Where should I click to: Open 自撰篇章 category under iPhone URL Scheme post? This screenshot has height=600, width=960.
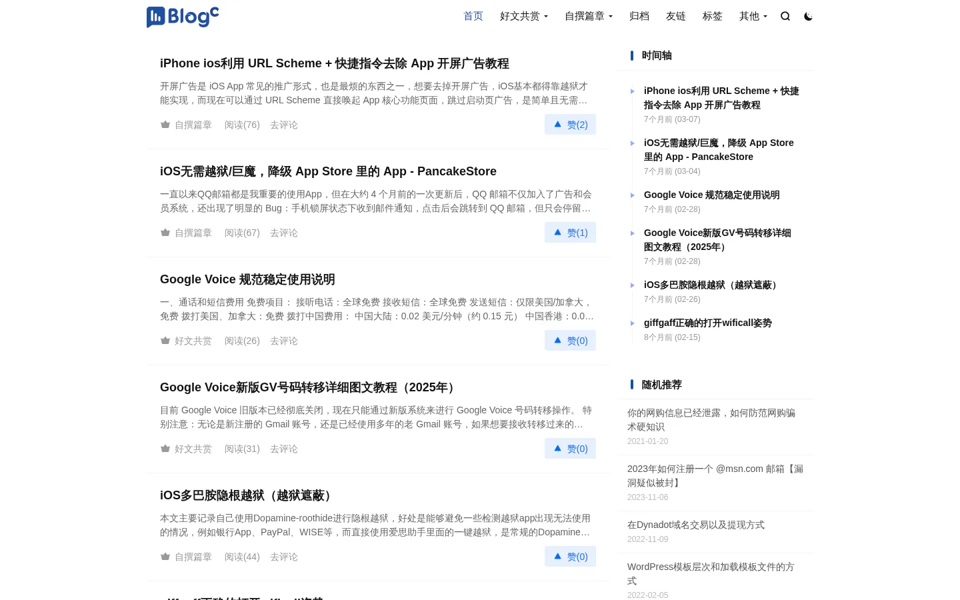193,125
